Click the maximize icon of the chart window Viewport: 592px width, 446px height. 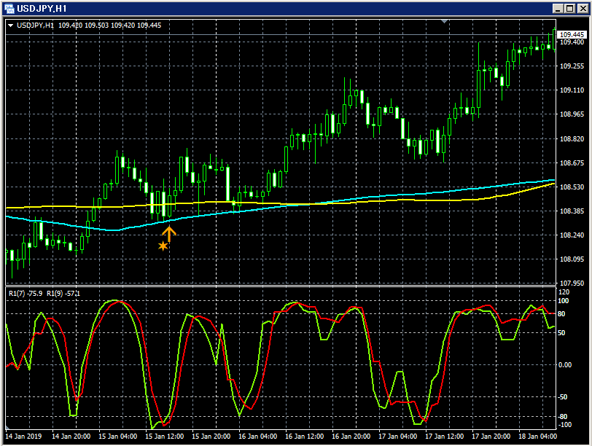click(x=569, y=8)
